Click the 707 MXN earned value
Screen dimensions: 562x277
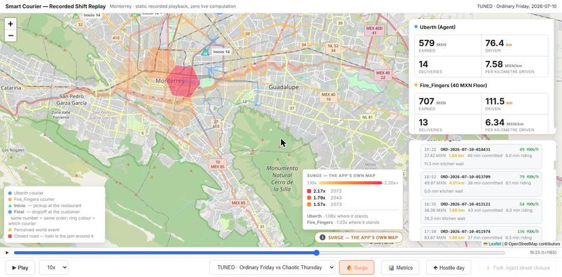427,102
